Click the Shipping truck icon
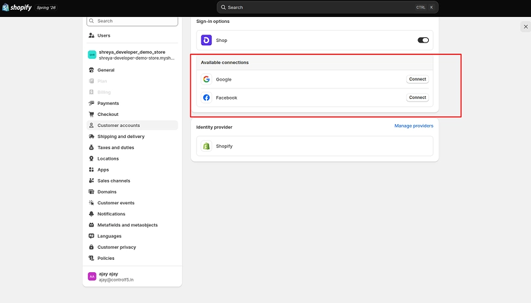 coord(91,136)
